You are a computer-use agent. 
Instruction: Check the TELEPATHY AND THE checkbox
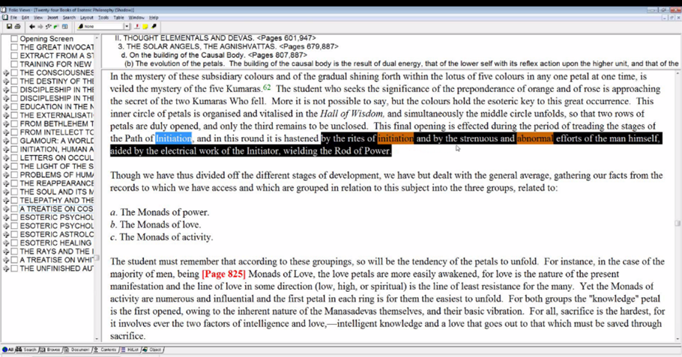pos(14,201)
